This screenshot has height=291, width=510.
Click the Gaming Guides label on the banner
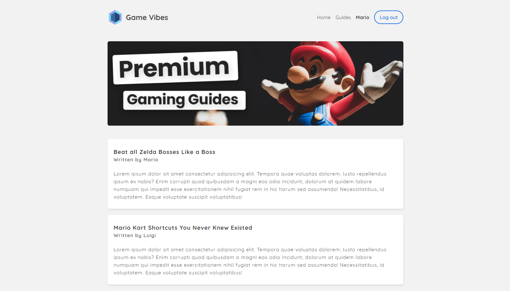tap(184, 100)
